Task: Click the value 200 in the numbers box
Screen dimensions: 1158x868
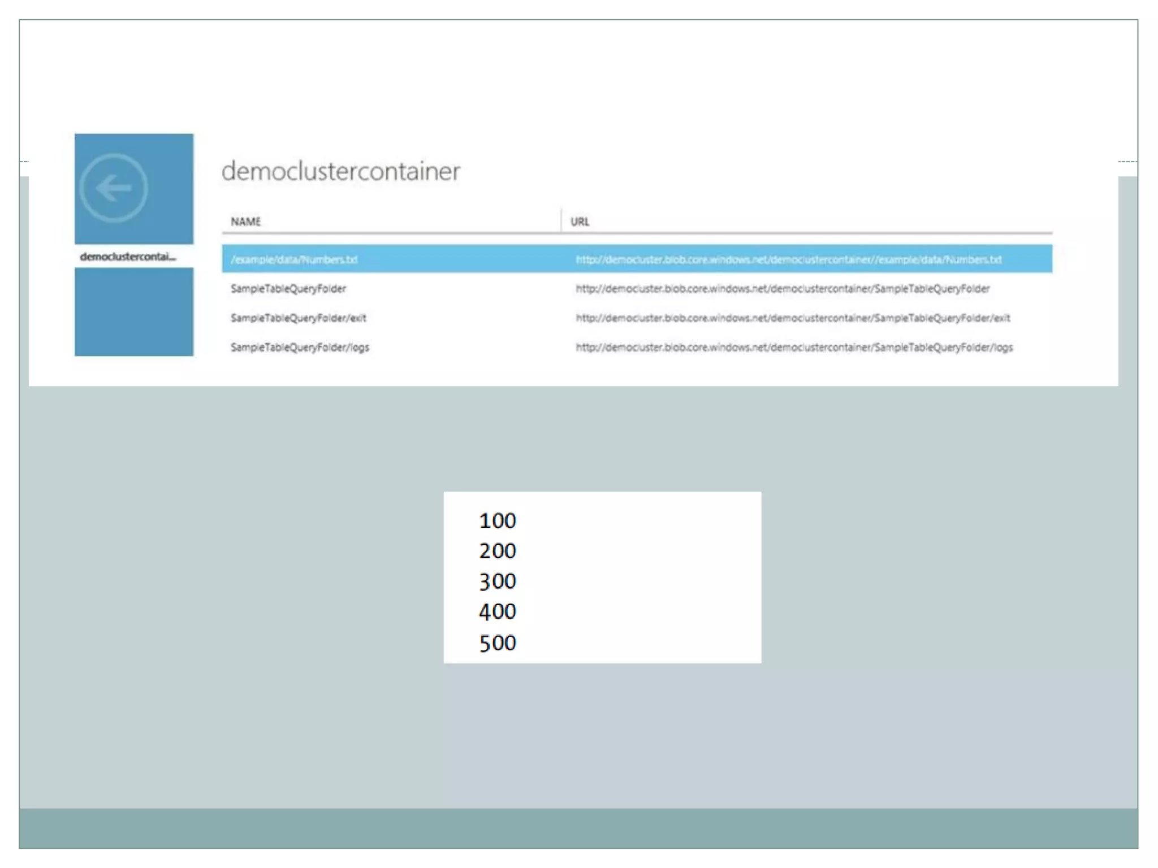Action: point(498,551)
